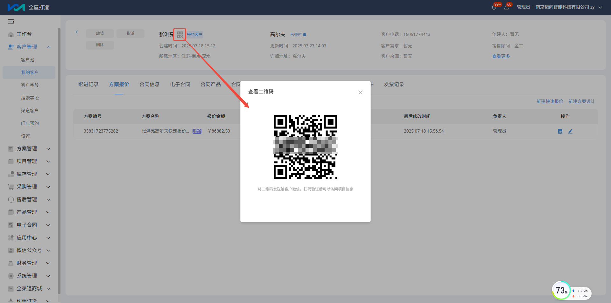Click the QR code image
Viewport: 611px width, 303px height.
point(305,147)
